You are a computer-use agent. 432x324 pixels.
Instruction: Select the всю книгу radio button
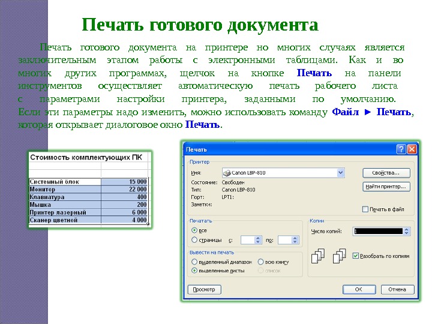coord(260,262)
